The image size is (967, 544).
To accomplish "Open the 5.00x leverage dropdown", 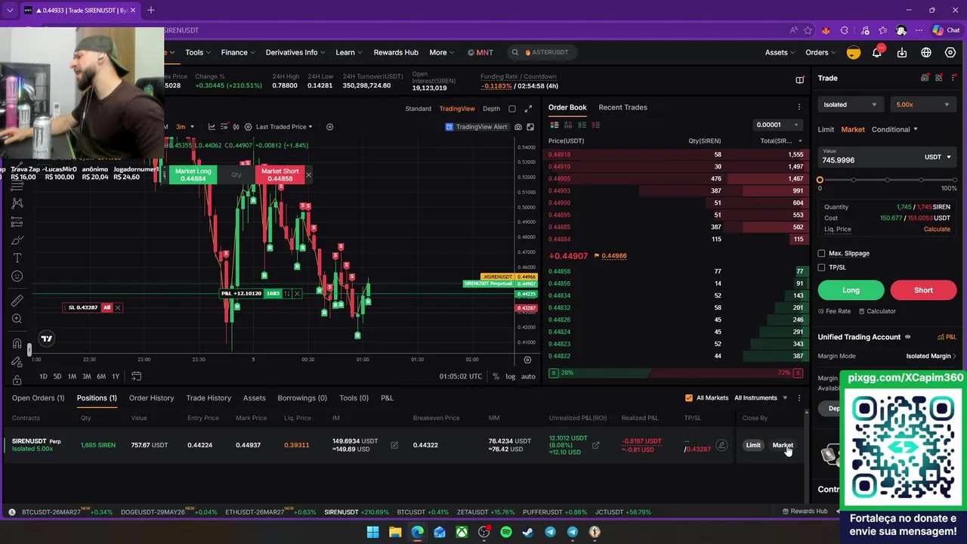I will pyautogui.click(x=923, y=105).
